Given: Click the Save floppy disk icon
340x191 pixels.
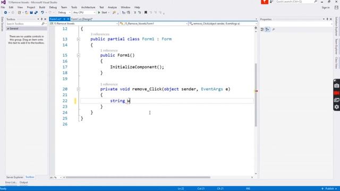Looking at the screenshot, I should 31,13.
